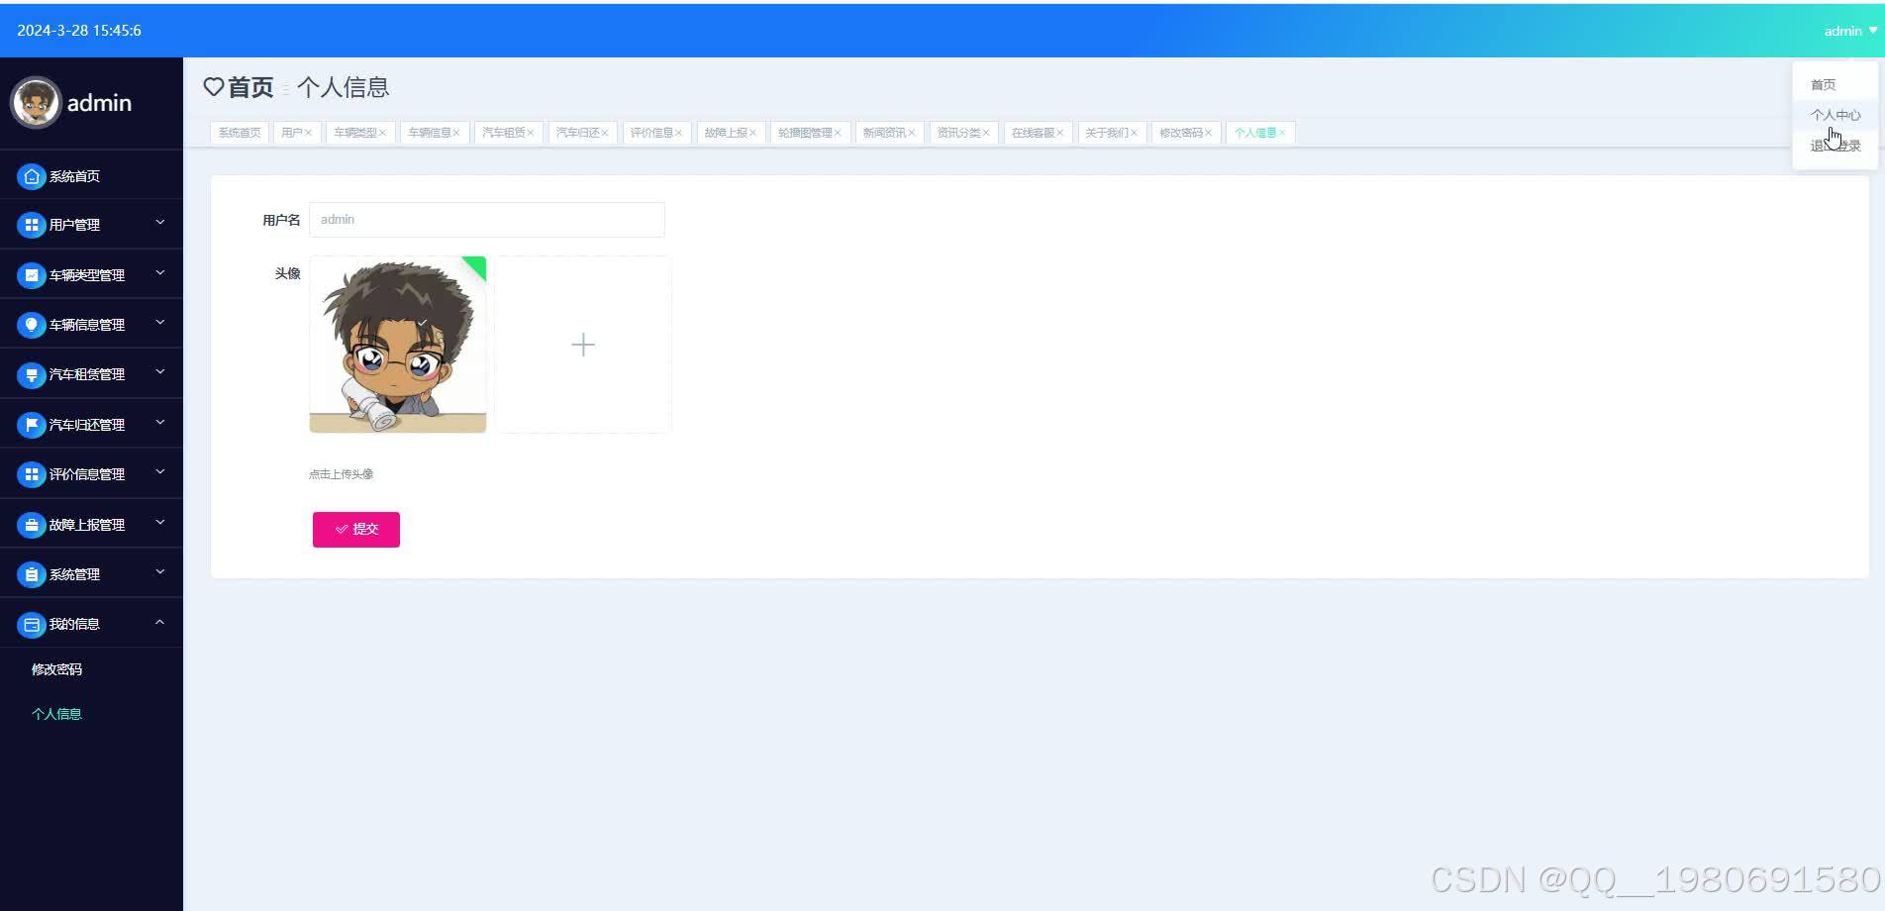Expand 汽车归还管理 menu chevron
The width and height of the screenshot is (1885, 911).
coord(160,422)
